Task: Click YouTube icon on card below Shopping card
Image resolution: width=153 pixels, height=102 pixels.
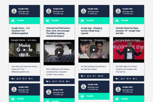Action: [x=82, y=96]
